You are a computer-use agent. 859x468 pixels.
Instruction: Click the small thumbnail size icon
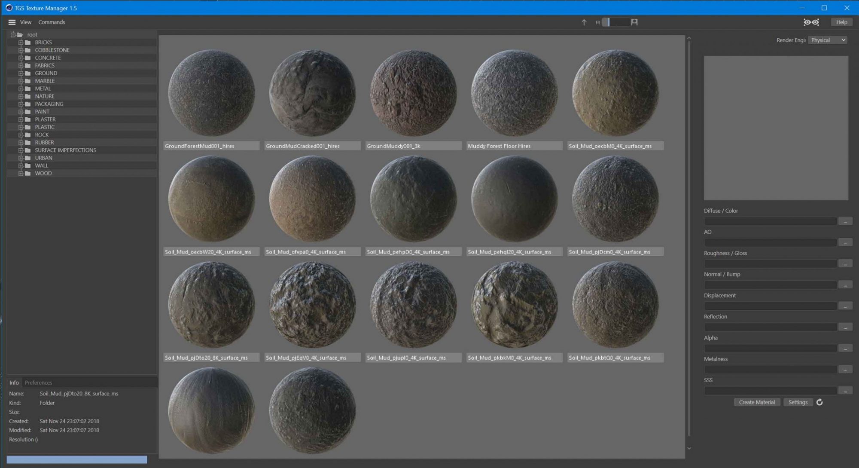coord(597,22)
